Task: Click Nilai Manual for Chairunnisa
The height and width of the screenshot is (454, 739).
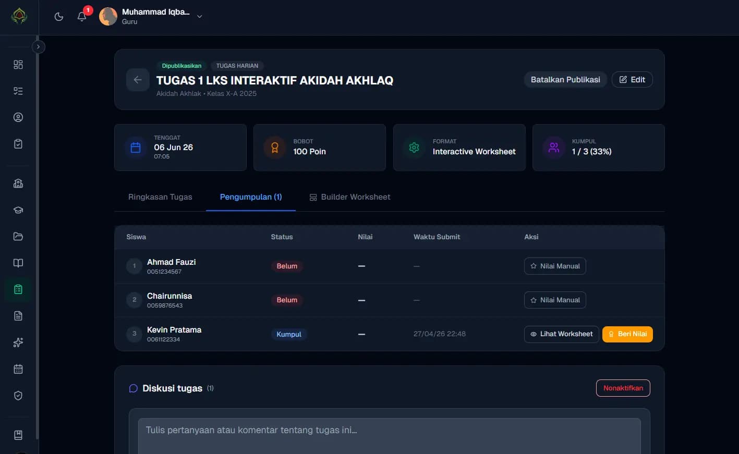Action: tap(555, 300)
